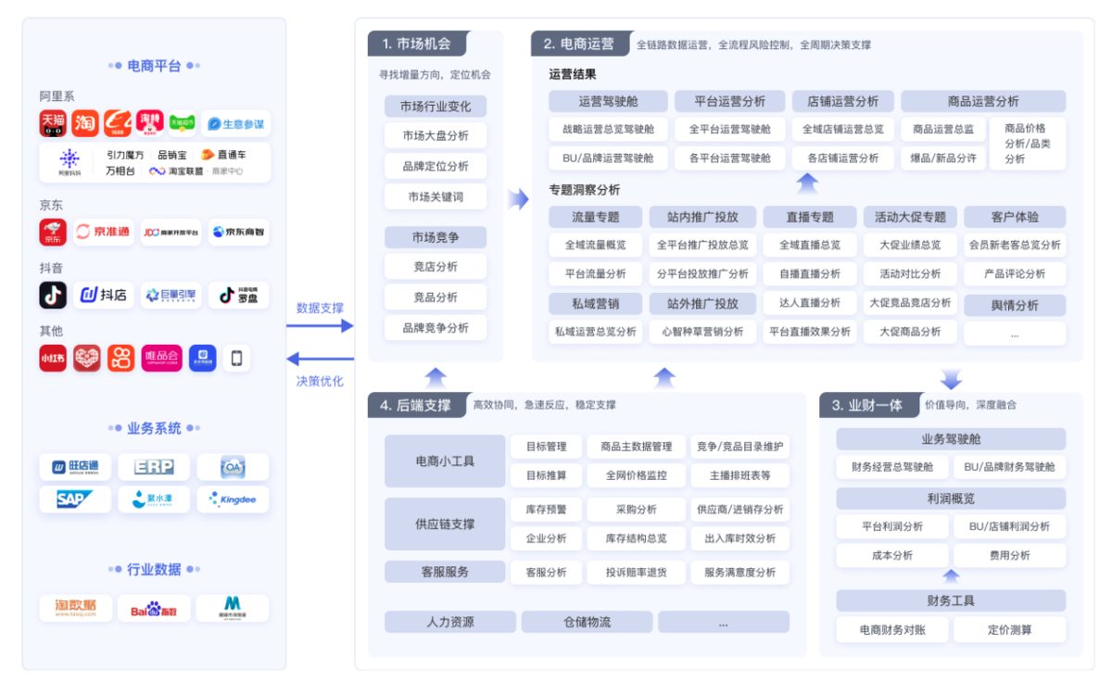
Task: Click the 电商财务对账 button
Action: pyautogui.click(x=892, y=630)
